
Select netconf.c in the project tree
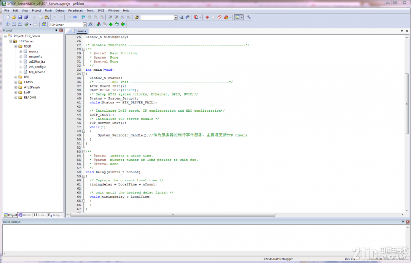click(35, 57)
